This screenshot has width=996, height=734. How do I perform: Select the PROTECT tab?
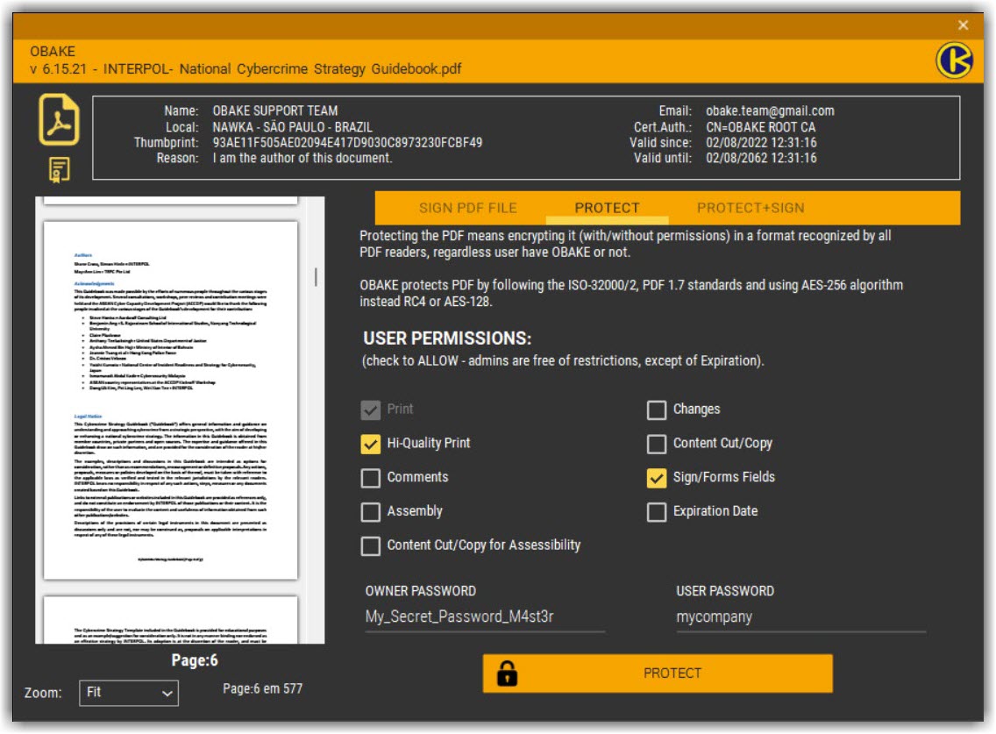pyautogui.click(x=608, y=208)
